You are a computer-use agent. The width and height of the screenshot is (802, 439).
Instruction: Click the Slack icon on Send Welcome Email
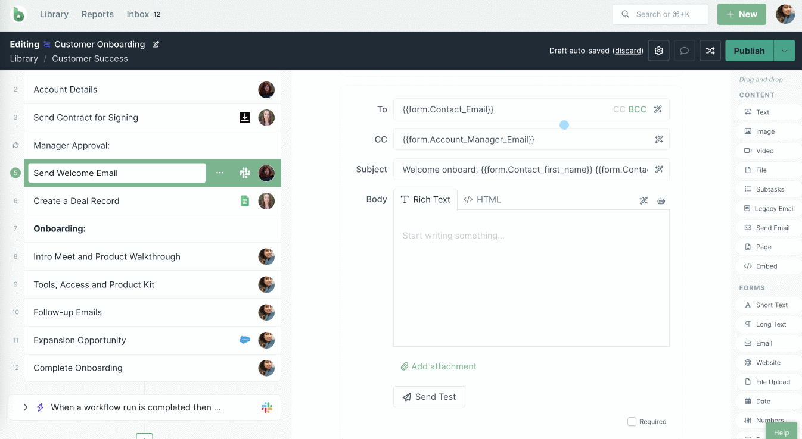[x=244, y=173]
